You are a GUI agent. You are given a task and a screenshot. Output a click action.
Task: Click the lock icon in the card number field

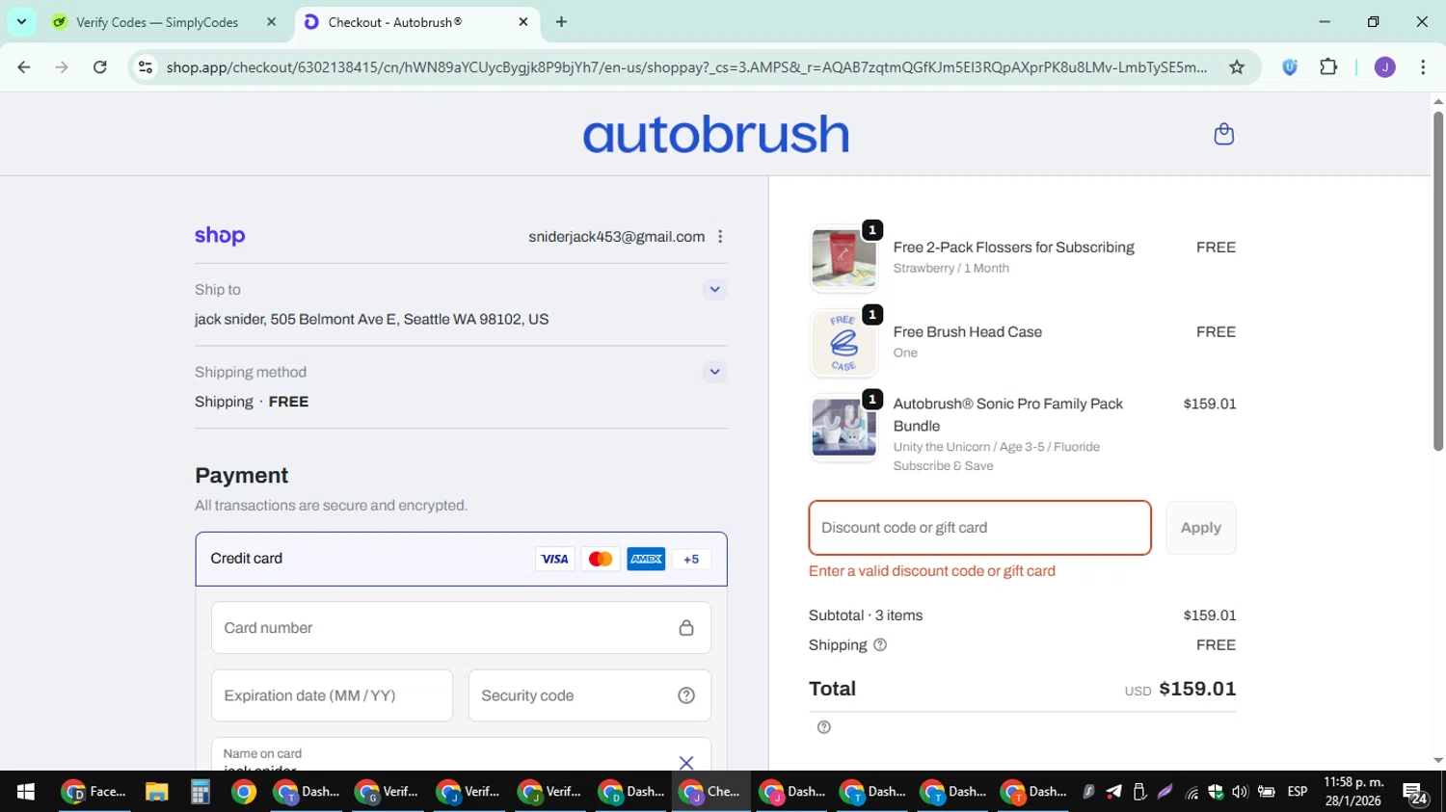coord(686,628)
